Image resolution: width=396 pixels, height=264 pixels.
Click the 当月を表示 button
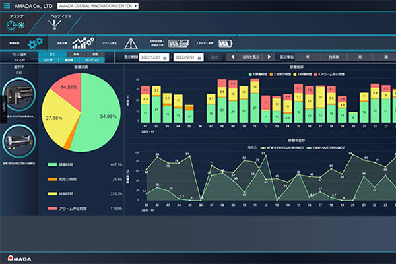tap(251, 57)
